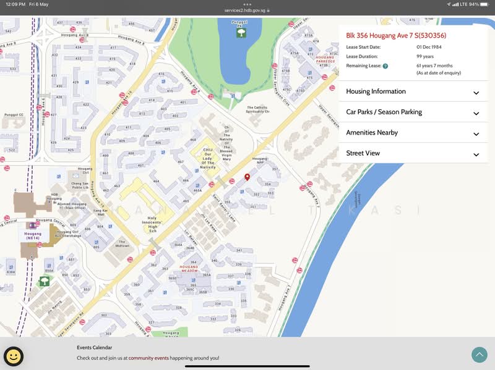The image size is (495, 370).
Task: Select the bus stop icon beside the Blk 356 pin
Action: pos(231,181)
